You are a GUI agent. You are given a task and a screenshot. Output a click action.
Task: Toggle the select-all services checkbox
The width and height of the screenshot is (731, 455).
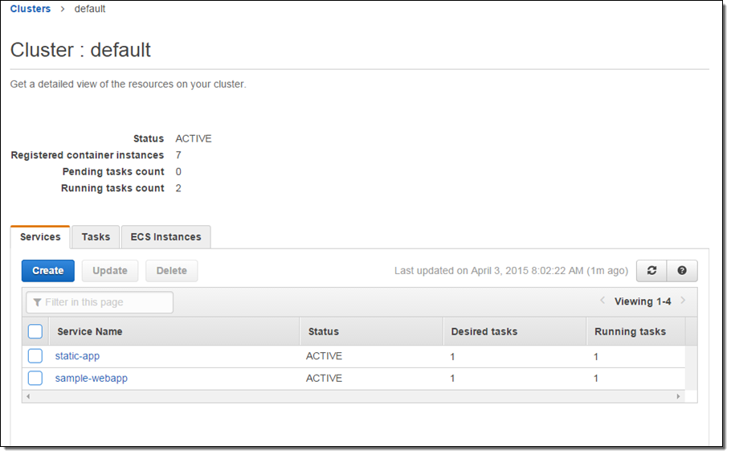click(35, 331)
